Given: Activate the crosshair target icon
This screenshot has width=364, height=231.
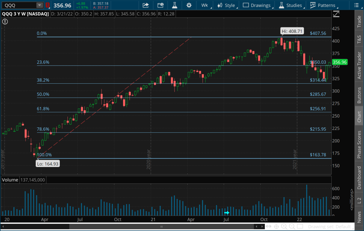Looking at the screenshot, I should tap(276, 226).
